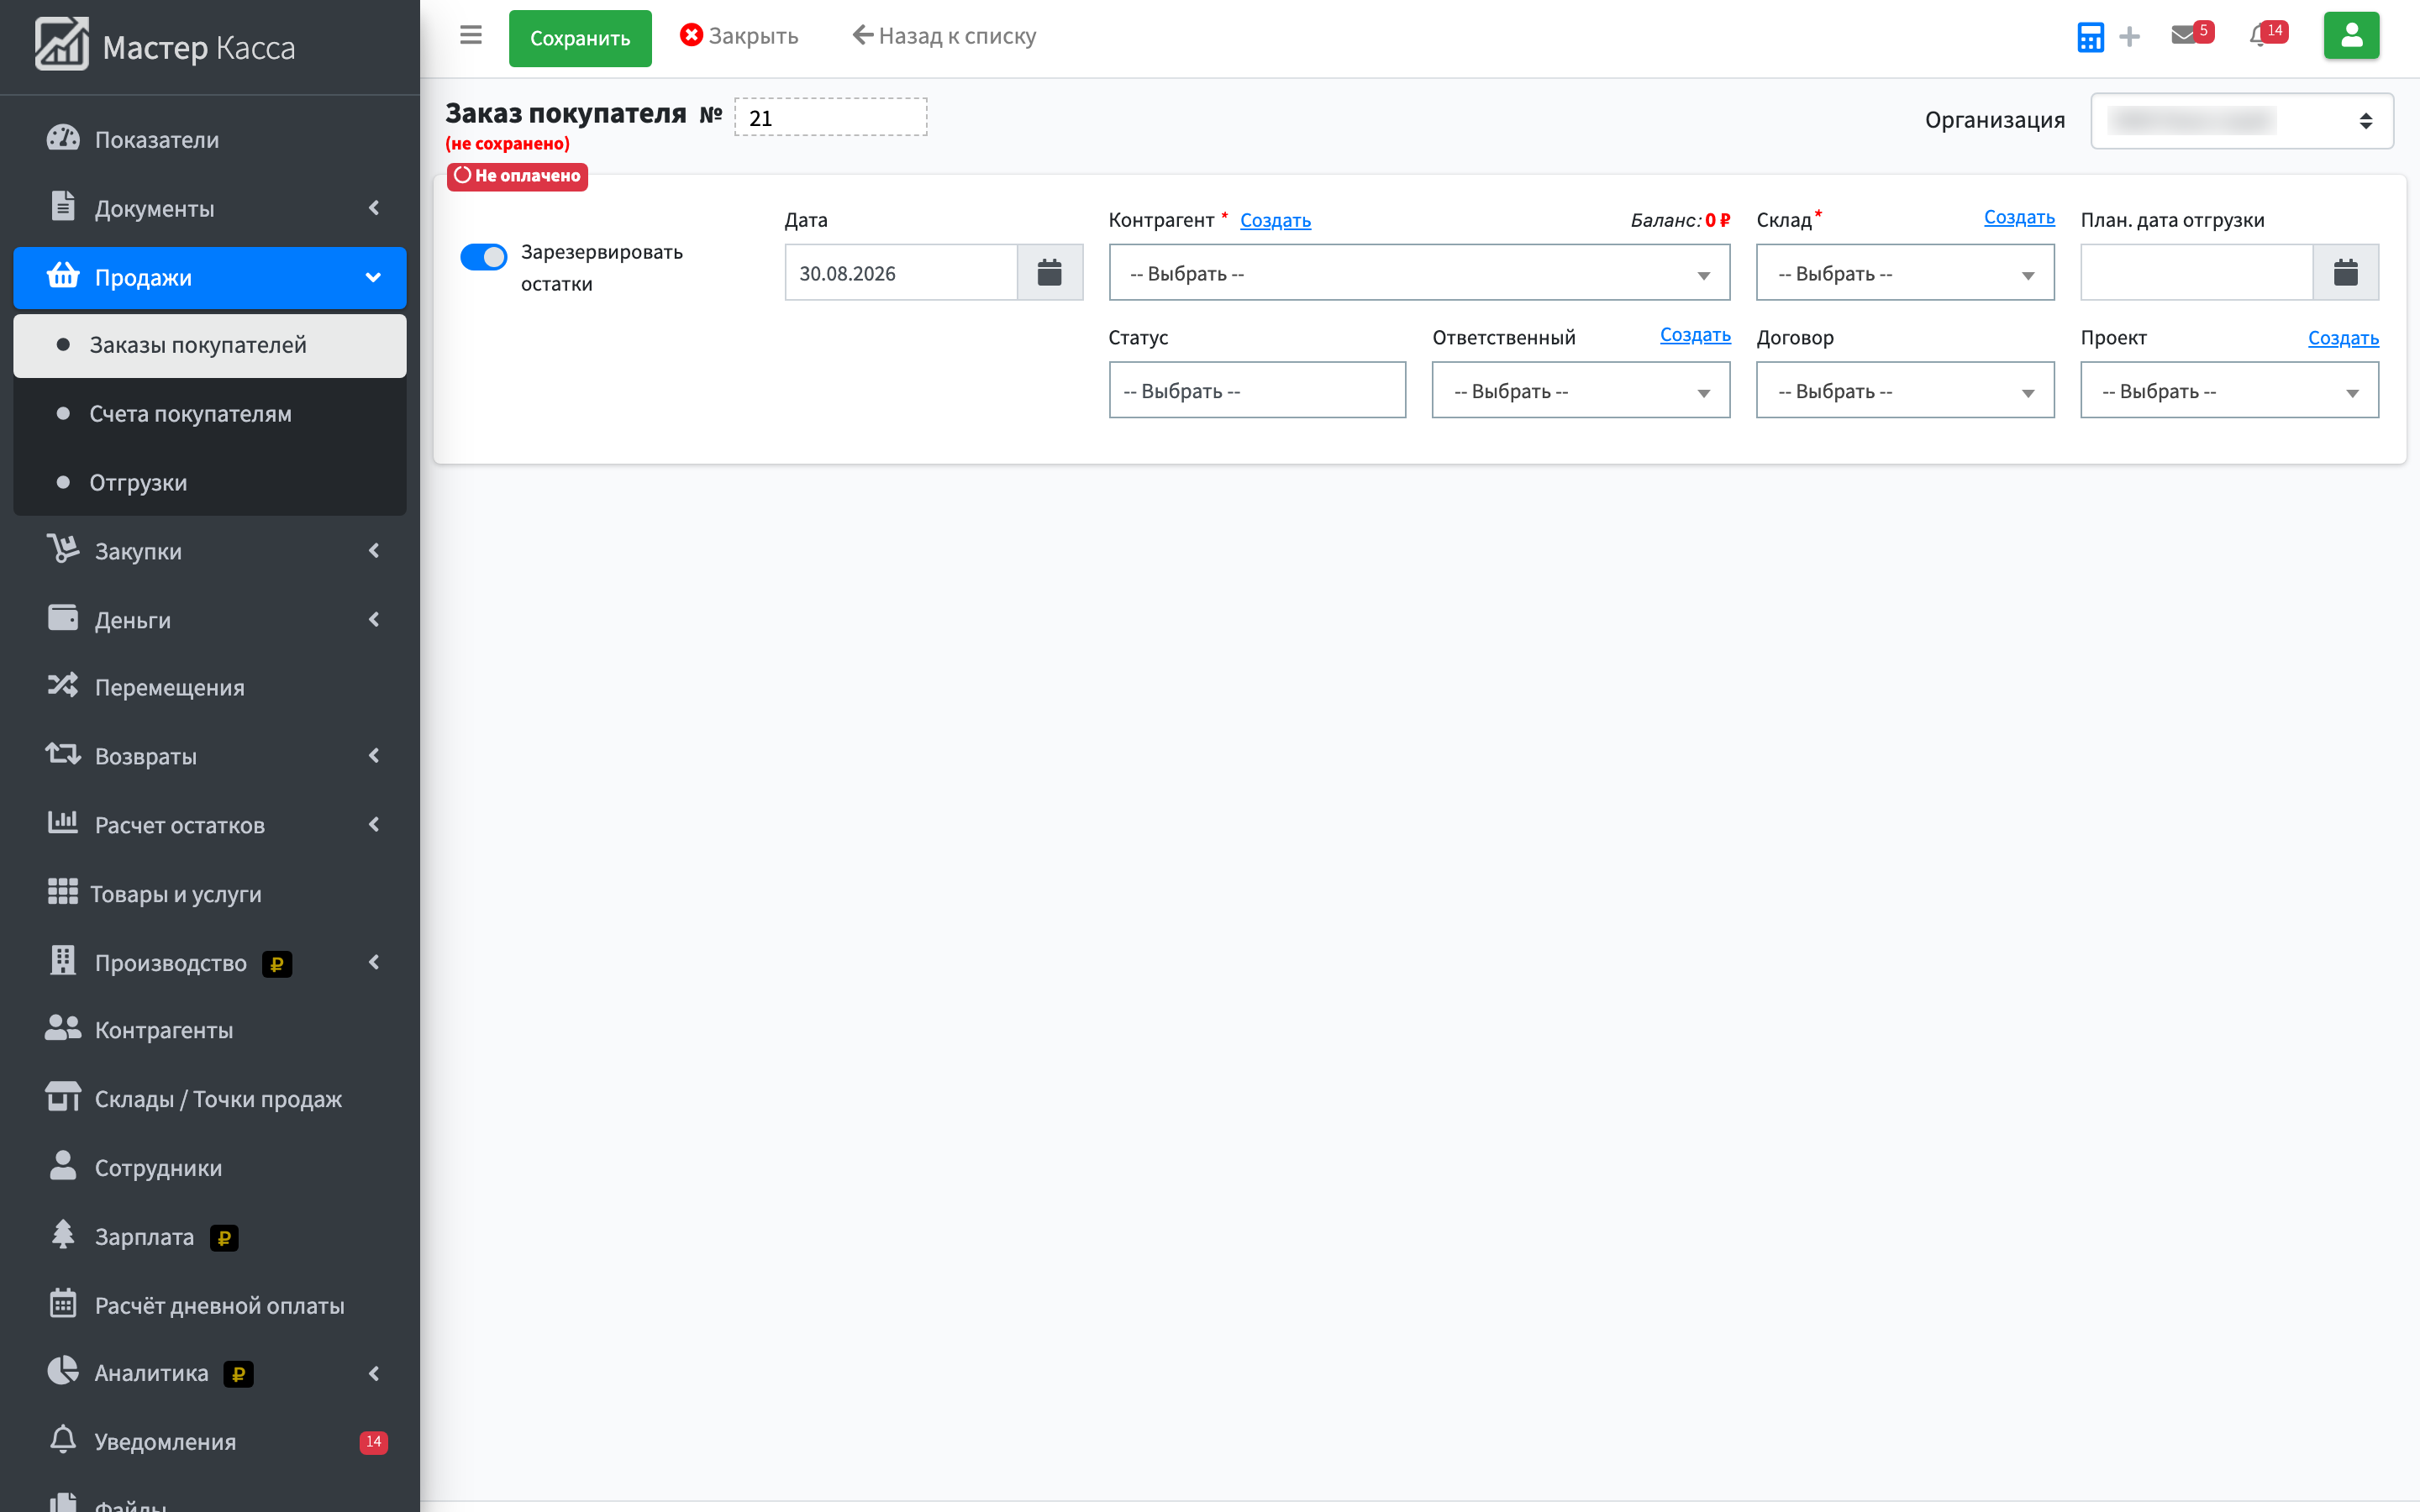Open the Склад dropdown
This screenshot has height=1512, width=2420.
coord(1905,272)
